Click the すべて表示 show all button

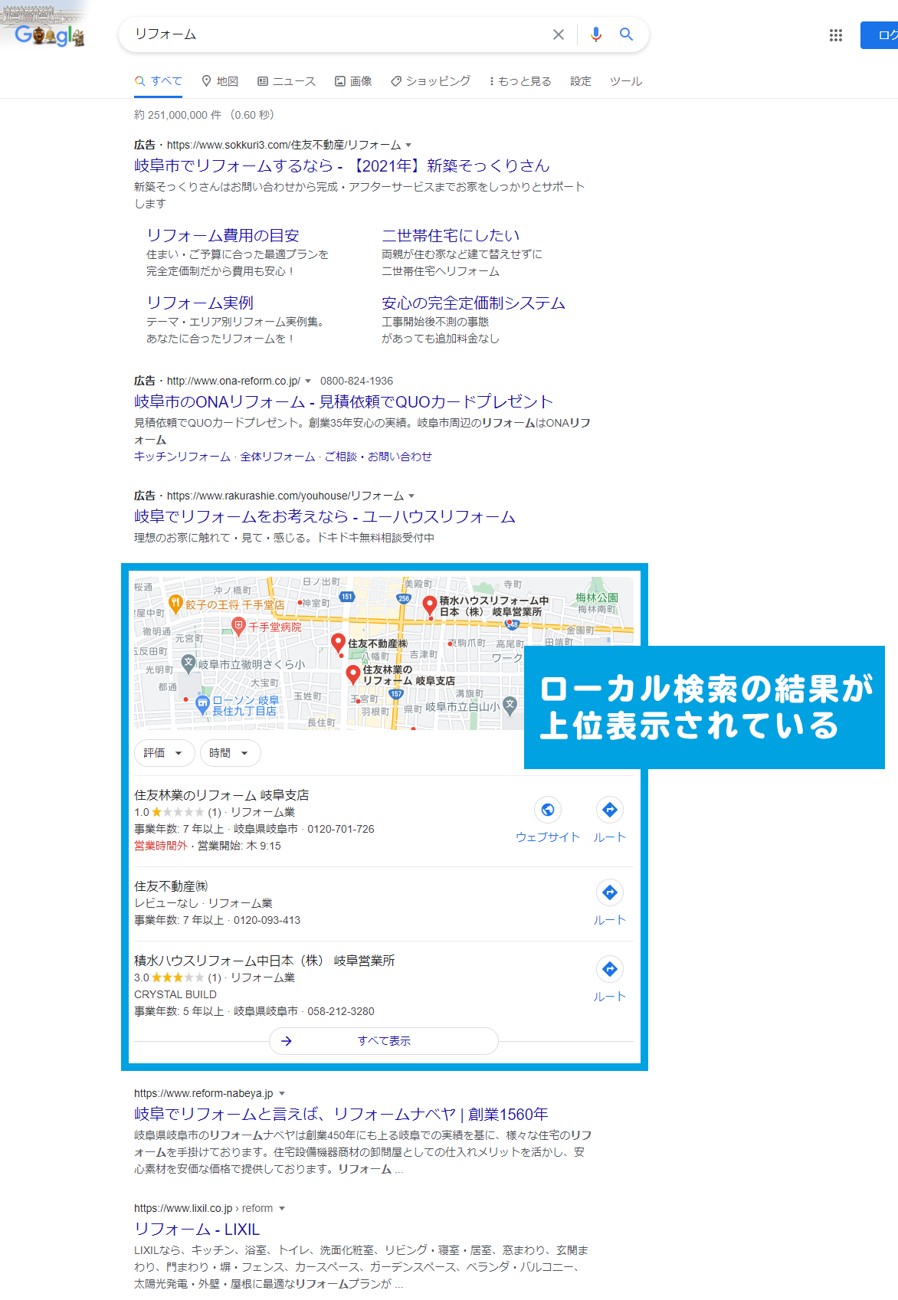click(384, 1041)
